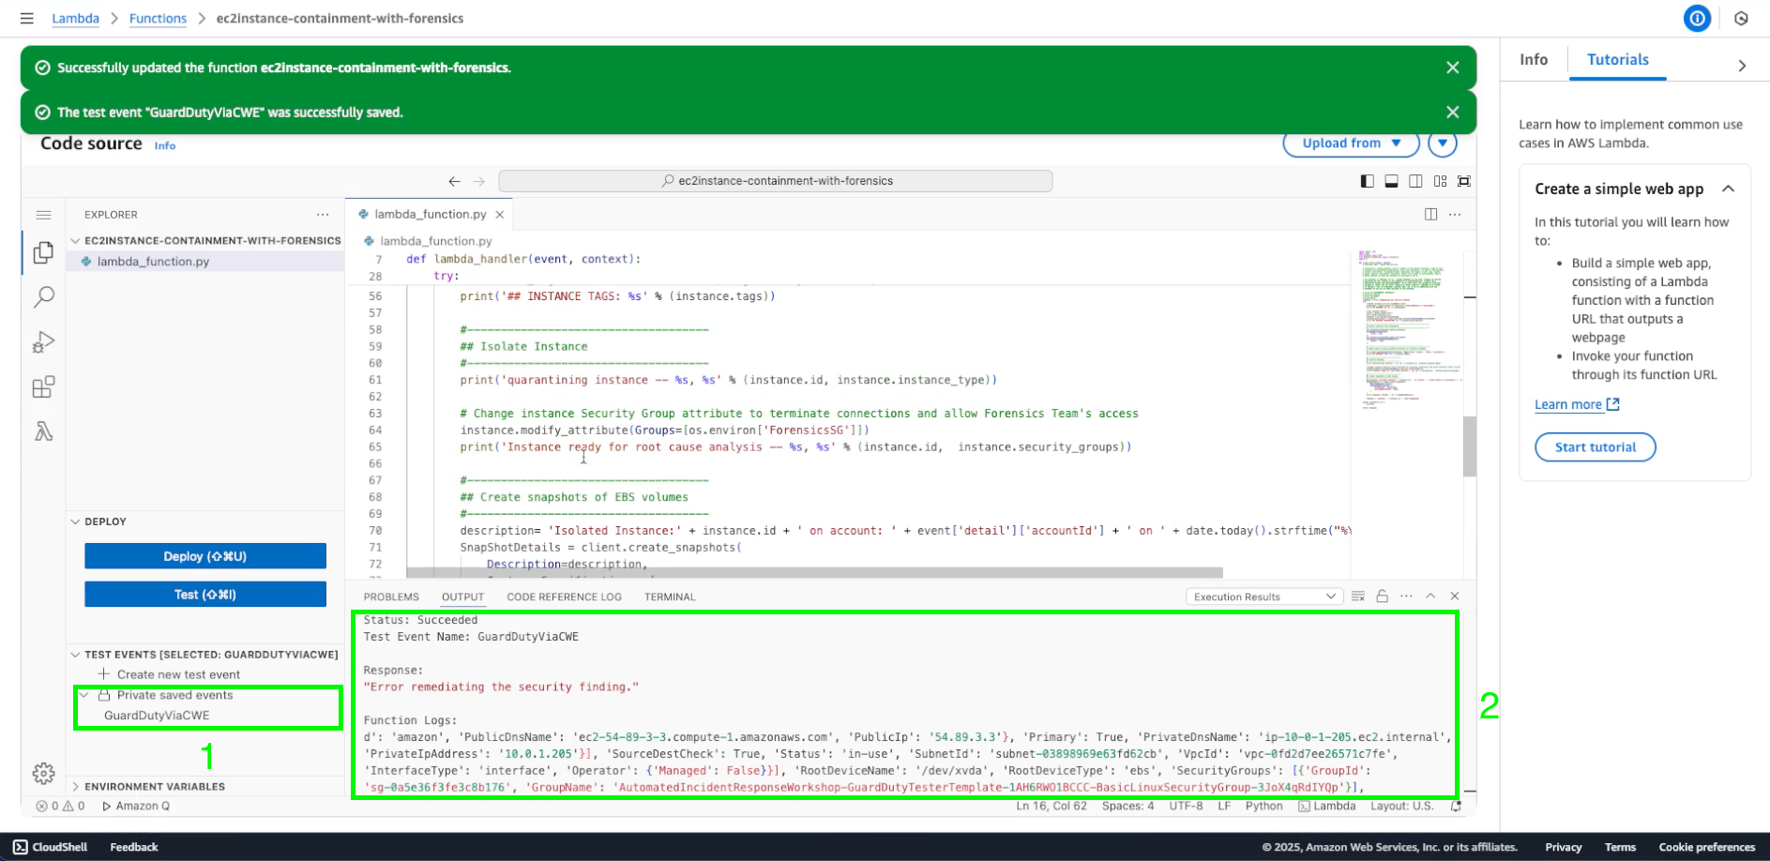Clear the output panel
1770x861 pixels.
click(1358, 597)
